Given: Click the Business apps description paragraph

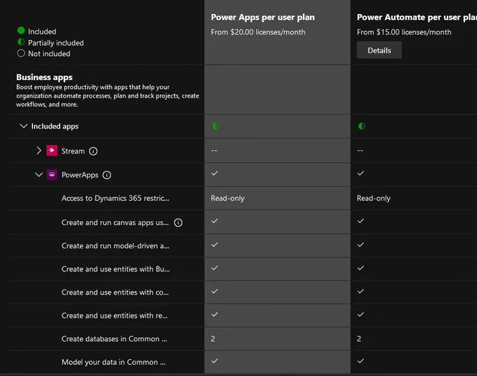Looking at the screenshot, I should click(x=108, y=95).
